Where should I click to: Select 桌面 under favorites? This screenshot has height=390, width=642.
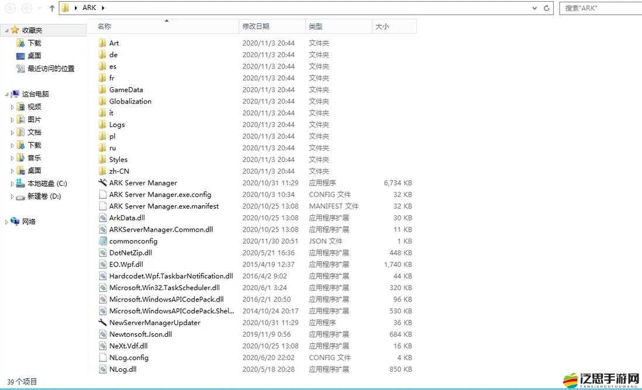34,56
